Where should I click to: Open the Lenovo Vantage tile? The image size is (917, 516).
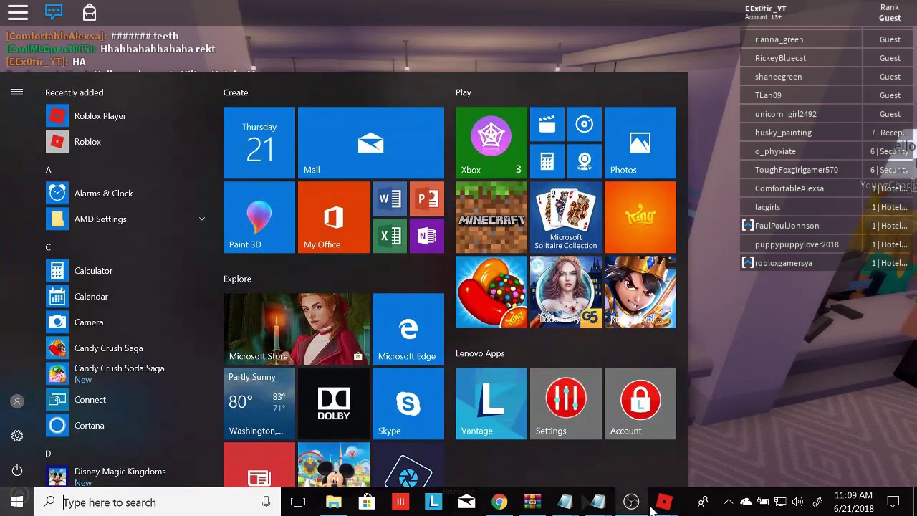tap(491, 403)
